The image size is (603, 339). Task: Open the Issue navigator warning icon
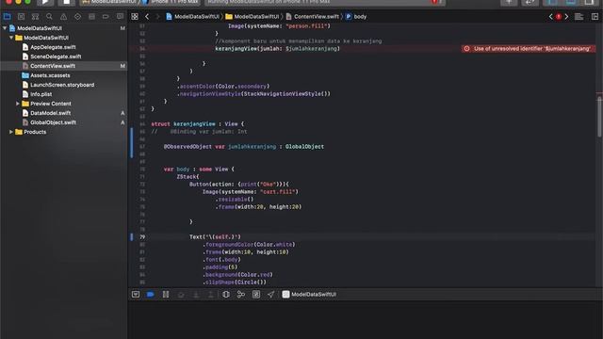63,17
